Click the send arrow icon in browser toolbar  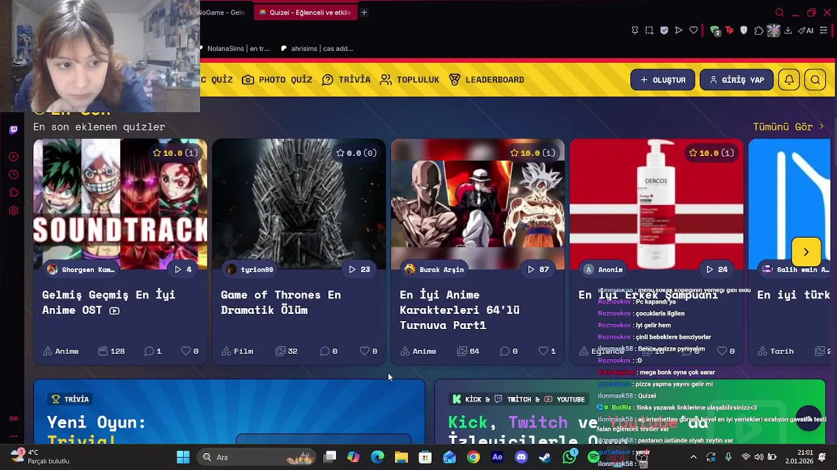pyautogui.click(x=679, y=31)
